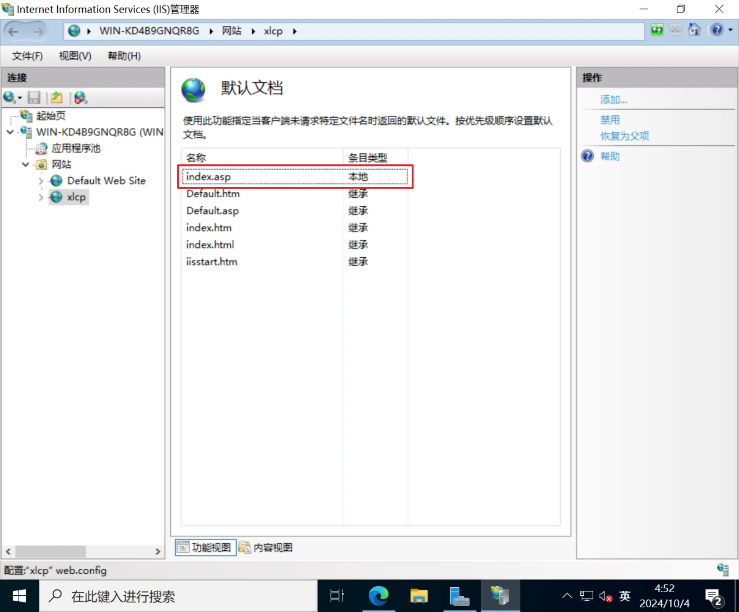Switch to the 内容视图 tab

pos(266,547)
